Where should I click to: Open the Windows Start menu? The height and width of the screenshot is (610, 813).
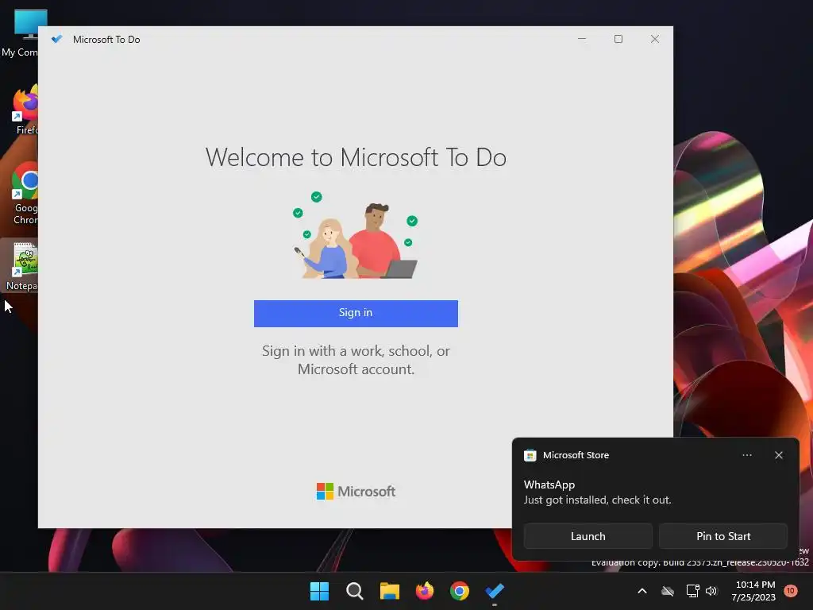(x=319, y=591)
